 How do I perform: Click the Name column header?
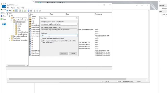pos(31,14)
